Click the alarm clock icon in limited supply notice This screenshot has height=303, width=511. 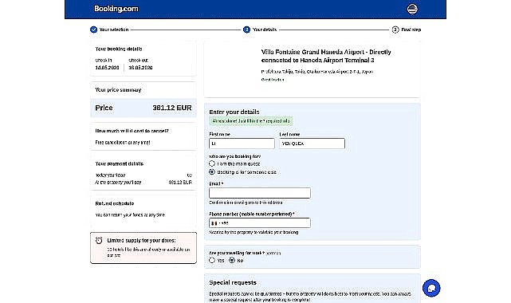coord(99,241)
